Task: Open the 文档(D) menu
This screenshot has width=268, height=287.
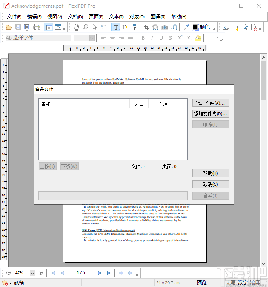Action: pyautogui.click(x=75, y=17)
